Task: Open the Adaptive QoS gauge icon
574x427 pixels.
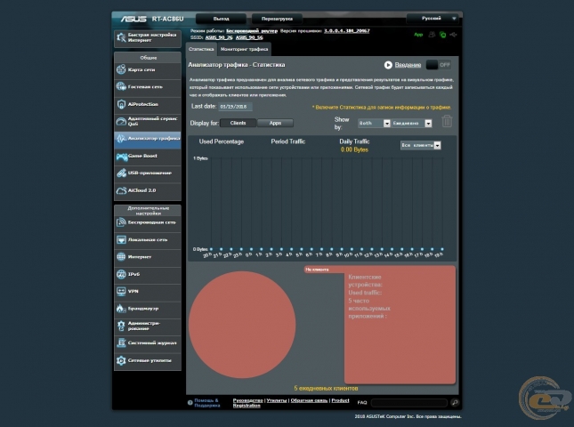Action: tap(121, 122)
